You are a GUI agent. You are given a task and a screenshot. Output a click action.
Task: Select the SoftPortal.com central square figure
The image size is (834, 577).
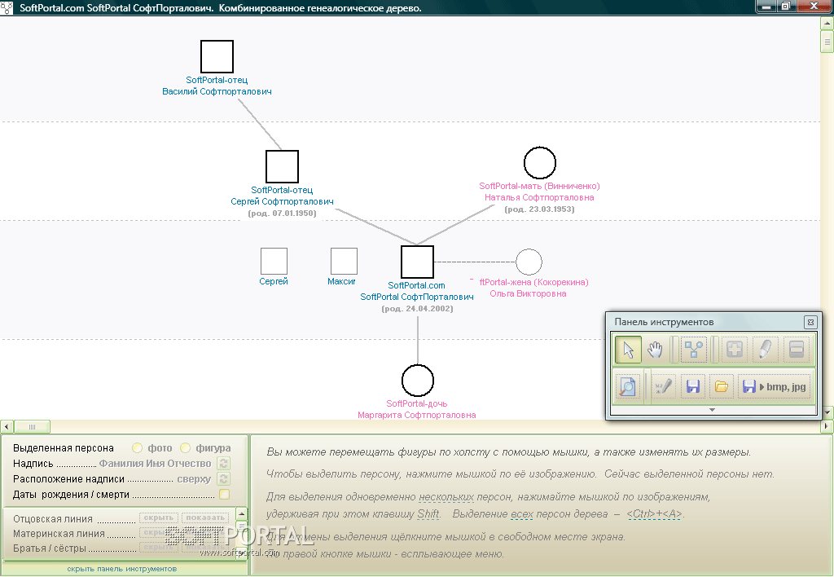pyautogui.click(x=417, y=262)
